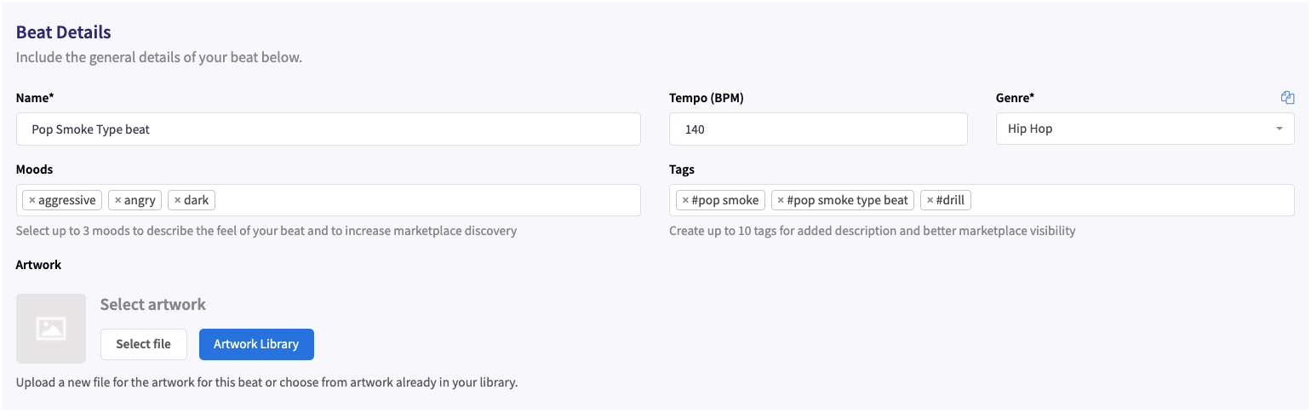
Task: Click the Select file button
Action: [x=144, y=344]
